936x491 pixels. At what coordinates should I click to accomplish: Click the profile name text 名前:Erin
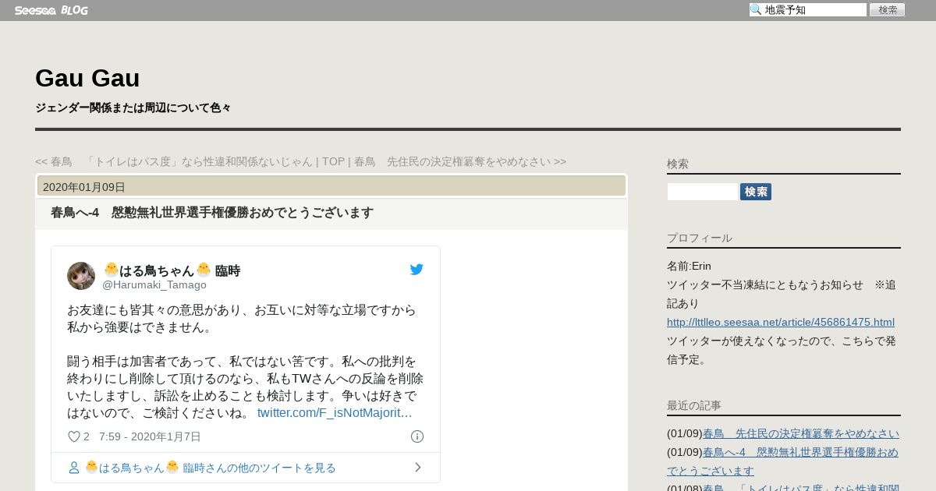click(x=689, y=266)
